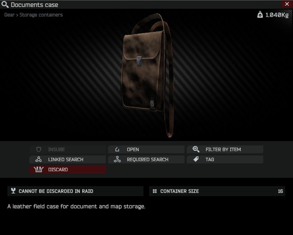Image resolution: width=293 pixels, height=235 pixels.
Task: Click the weight icon near 1.040Kg
Action: coord(260,14)
